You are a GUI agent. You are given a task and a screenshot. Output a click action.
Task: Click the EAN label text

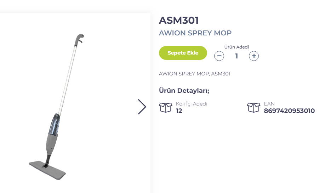click(269, 104)
